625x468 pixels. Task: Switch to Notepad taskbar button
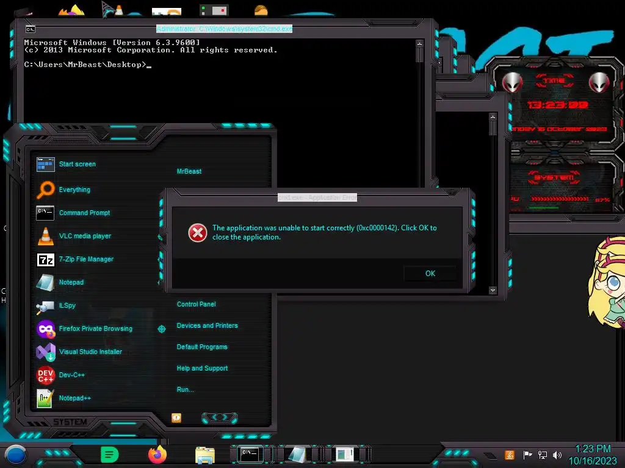(x=298, y=454)
